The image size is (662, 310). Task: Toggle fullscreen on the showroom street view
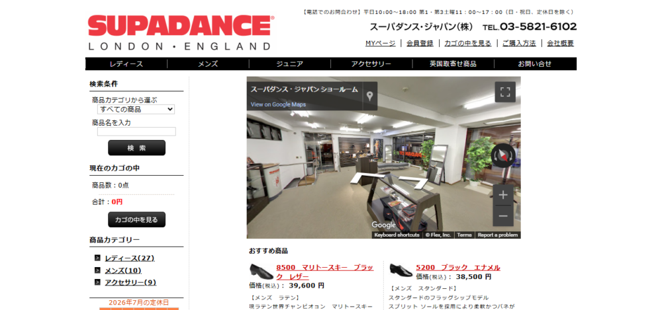click(x=505, y=92)
